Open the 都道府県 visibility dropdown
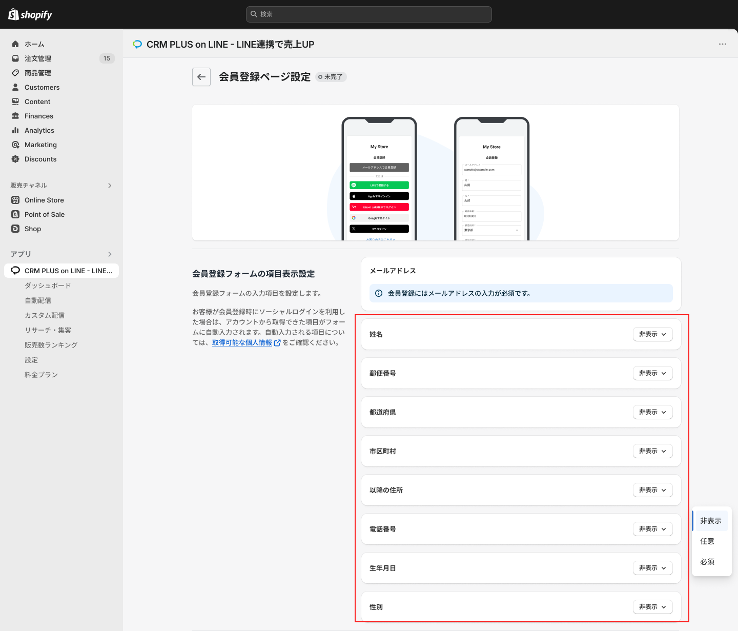The image size is (738, 631). click(653, 412)
